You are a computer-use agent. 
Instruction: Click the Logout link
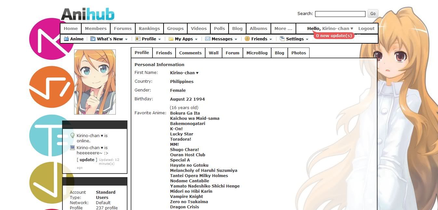point(366,28)
